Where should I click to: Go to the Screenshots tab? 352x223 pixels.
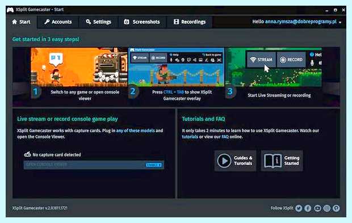point(142,22)
